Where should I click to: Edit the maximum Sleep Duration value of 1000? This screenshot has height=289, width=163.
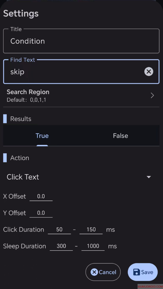click(93, 246)
